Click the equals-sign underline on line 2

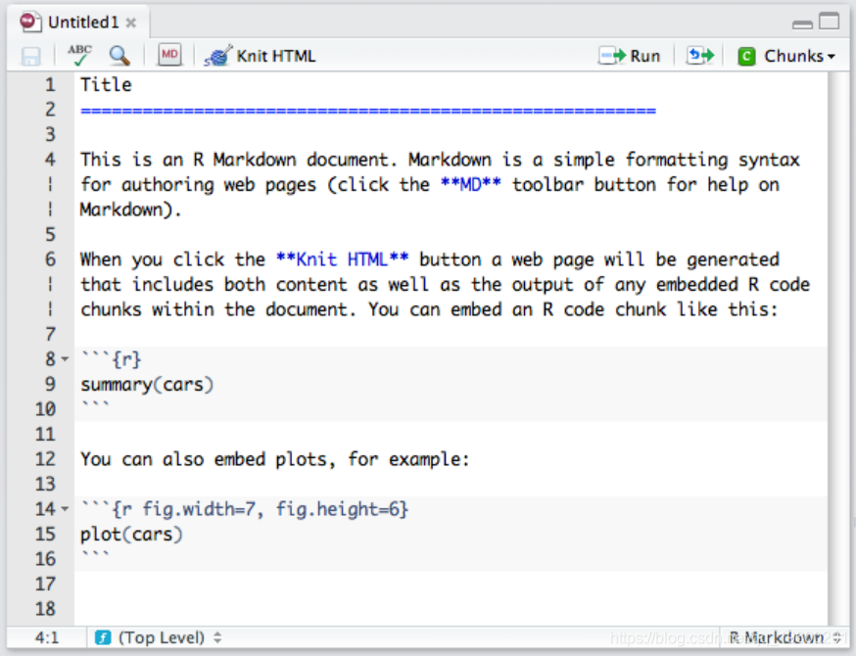368,111
